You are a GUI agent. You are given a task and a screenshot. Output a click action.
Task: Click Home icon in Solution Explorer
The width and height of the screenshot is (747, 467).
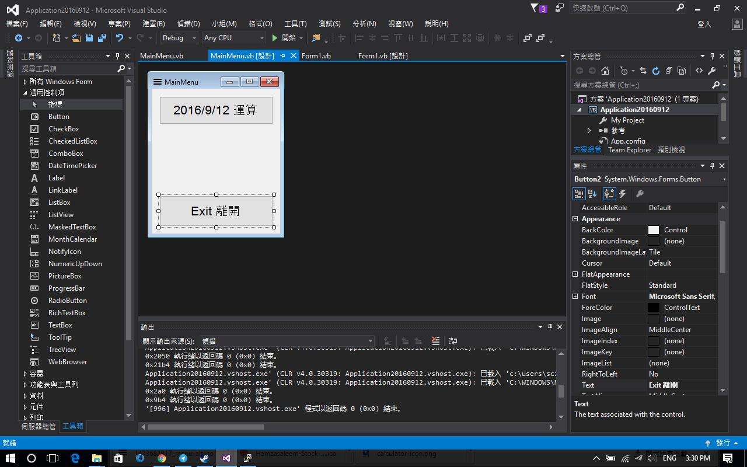605,71
